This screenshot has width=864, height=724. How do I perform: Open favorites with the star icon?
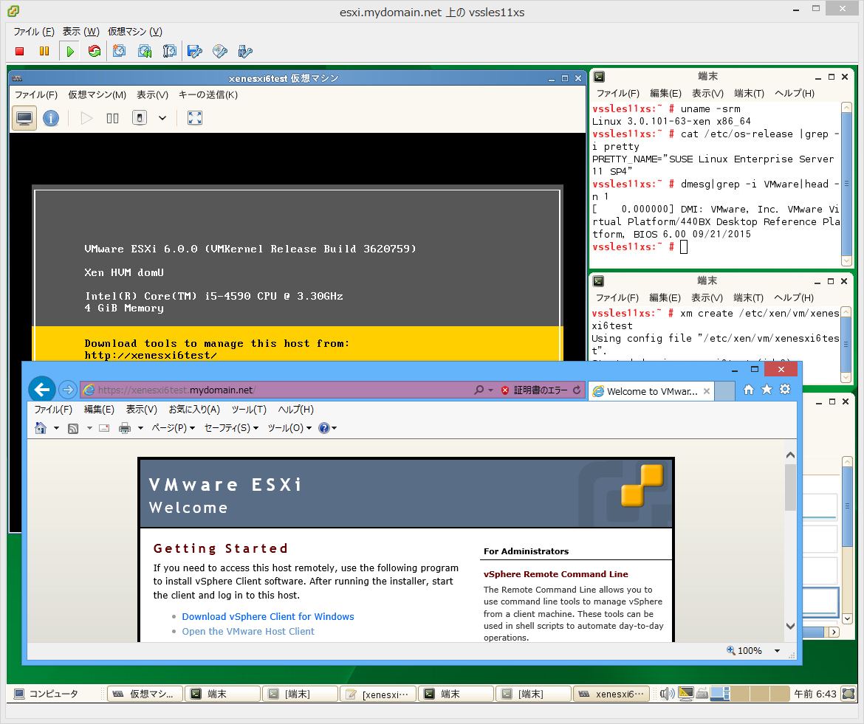(x=767, y=389)
